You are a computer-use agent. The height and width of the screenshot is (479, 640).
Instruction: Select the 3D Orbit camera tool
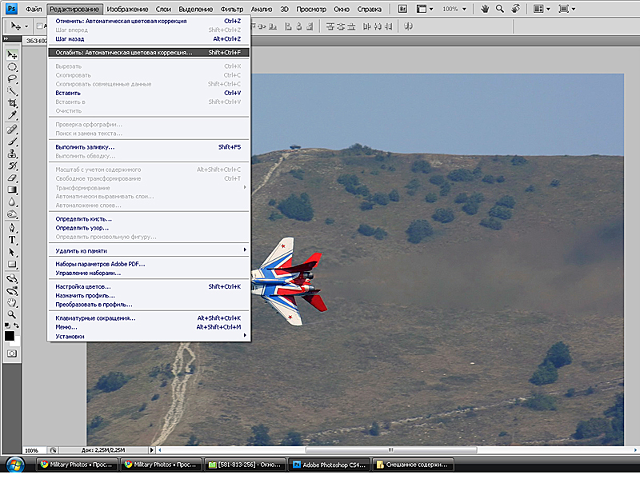tap(12, 291)
